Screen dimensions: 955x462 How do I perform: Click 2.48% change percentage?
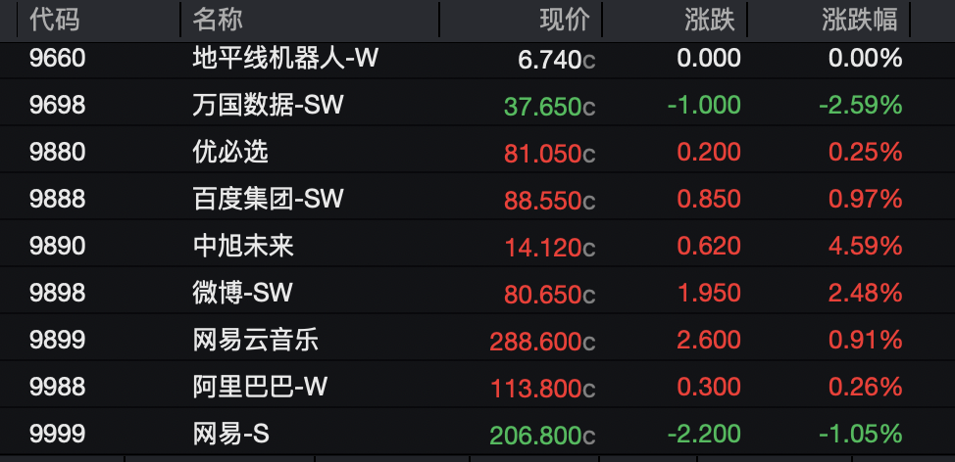tap(865, 293)
